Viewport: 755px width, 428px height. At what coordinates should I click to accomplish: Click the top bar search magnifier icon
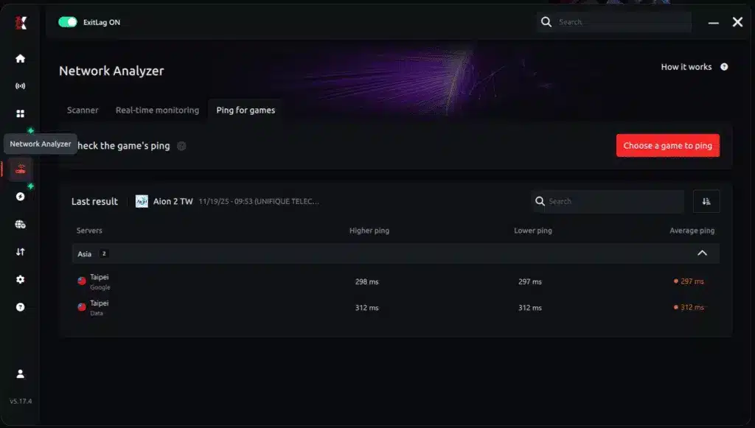pos(546,21)
